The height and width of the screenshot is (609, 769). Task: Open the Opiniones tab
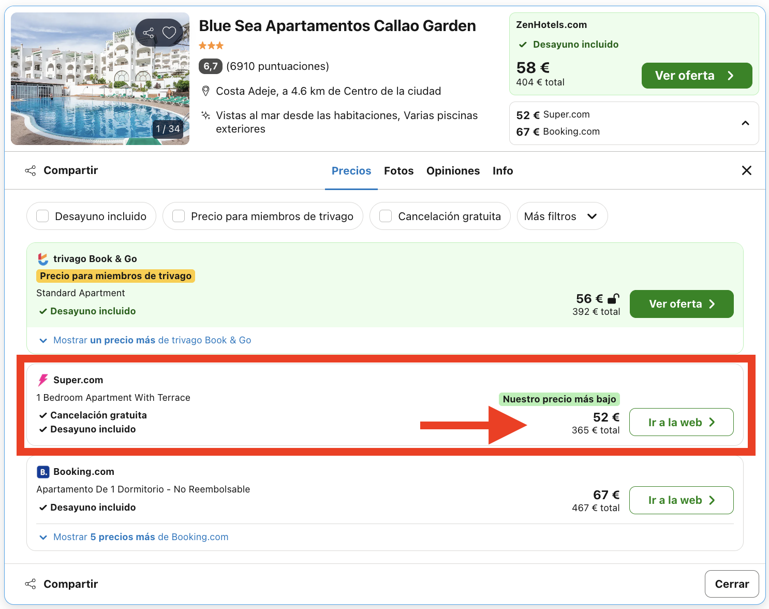(453, 170)
